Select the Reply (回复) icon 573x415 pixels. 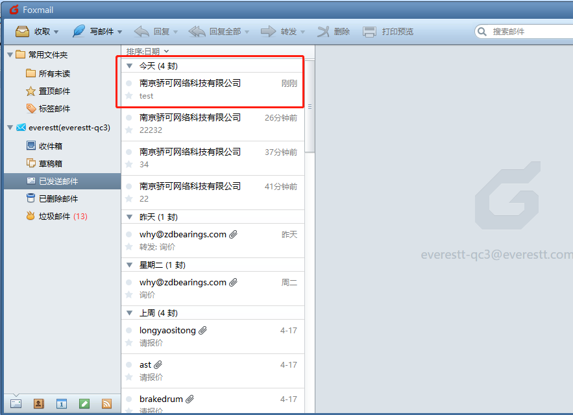tap(141, 30)
